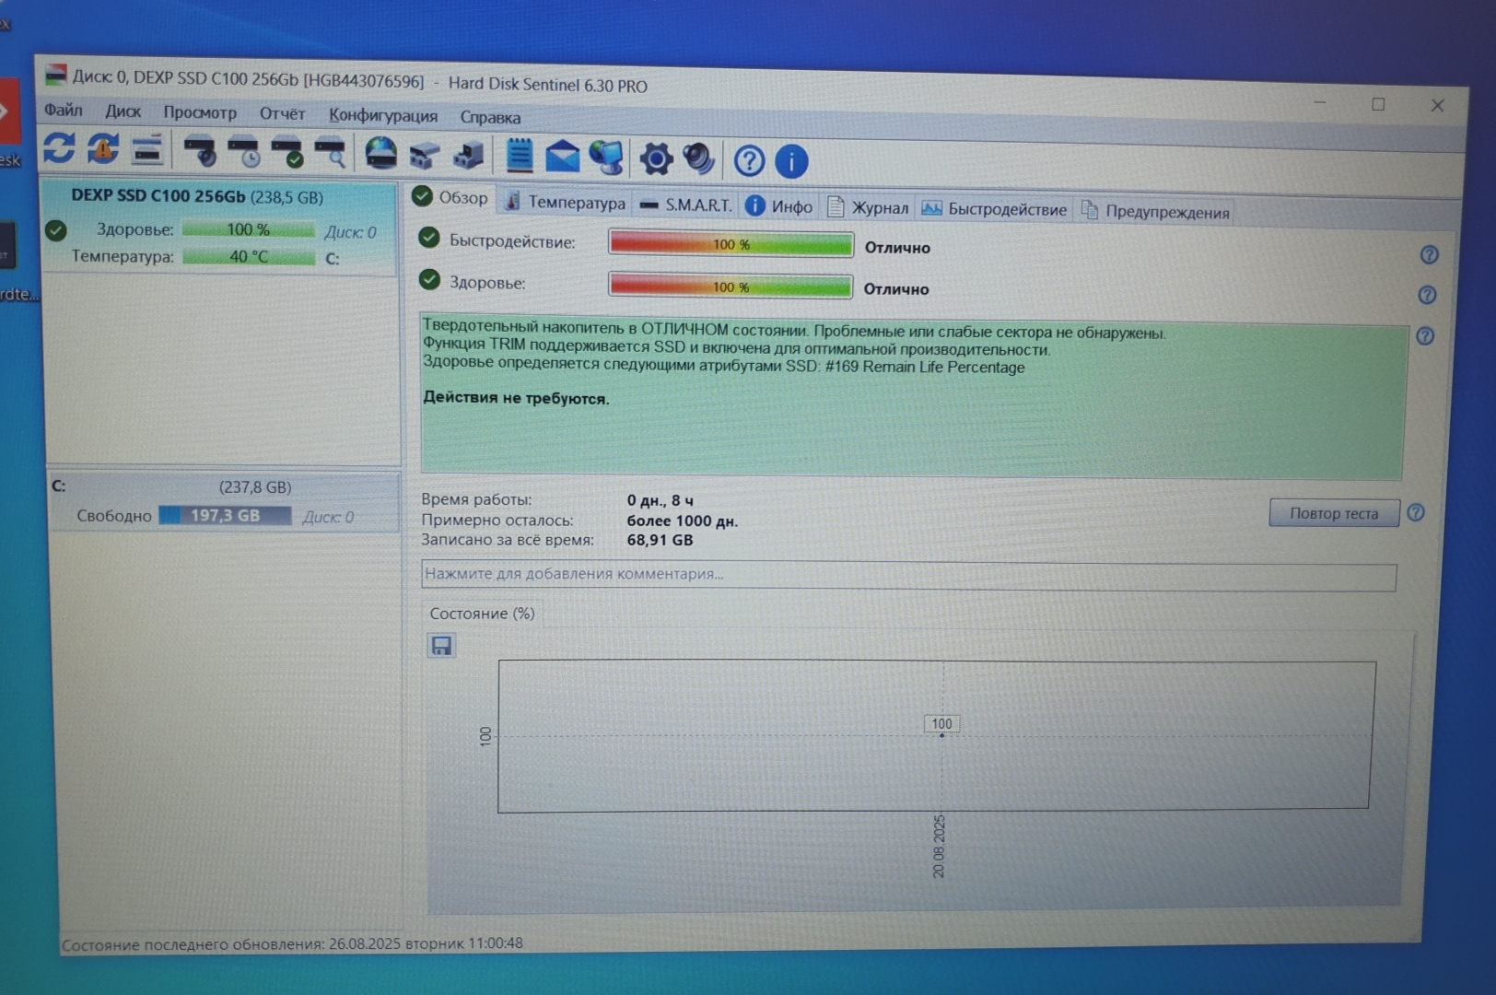Switch to the Температура tab

tap(566, 203)
